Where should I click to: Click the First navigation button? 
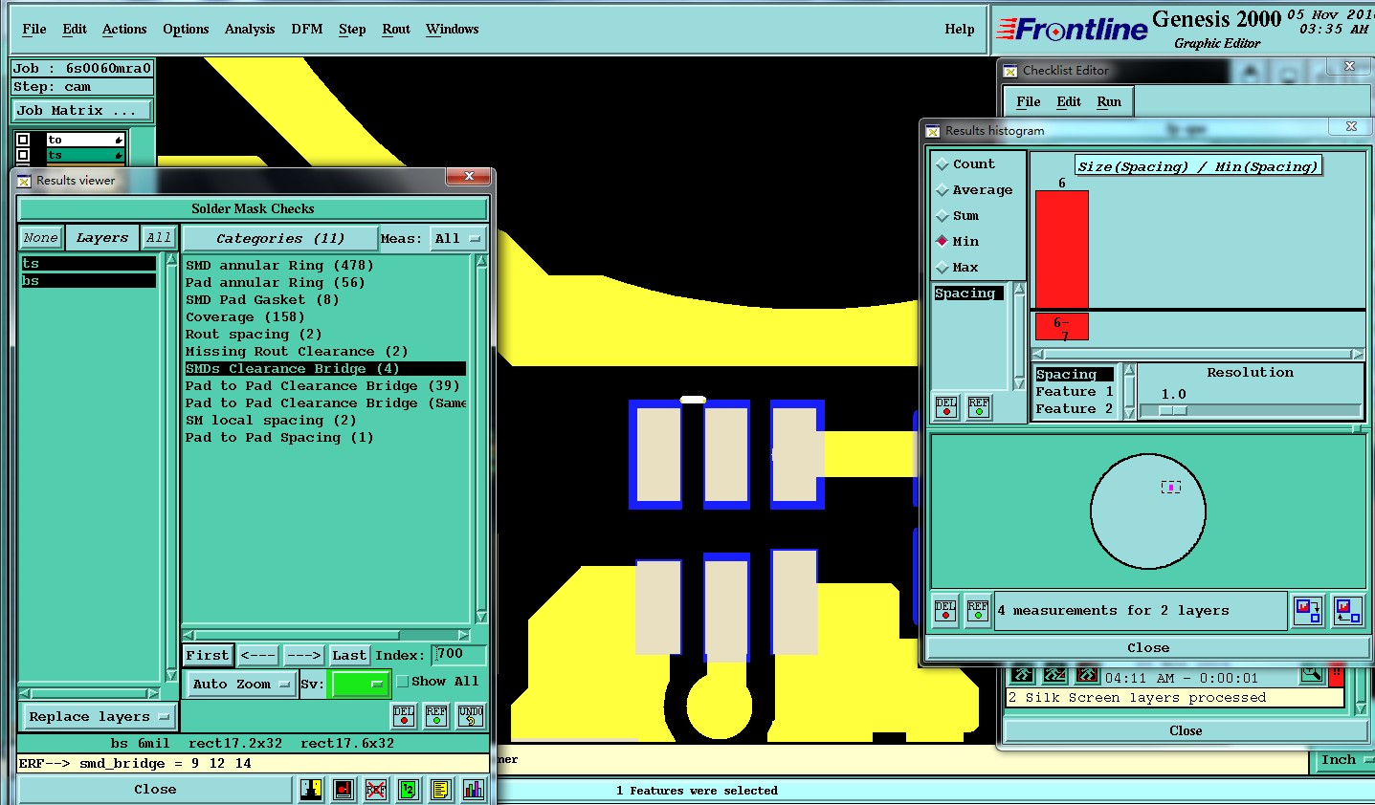tap(208, 656)
